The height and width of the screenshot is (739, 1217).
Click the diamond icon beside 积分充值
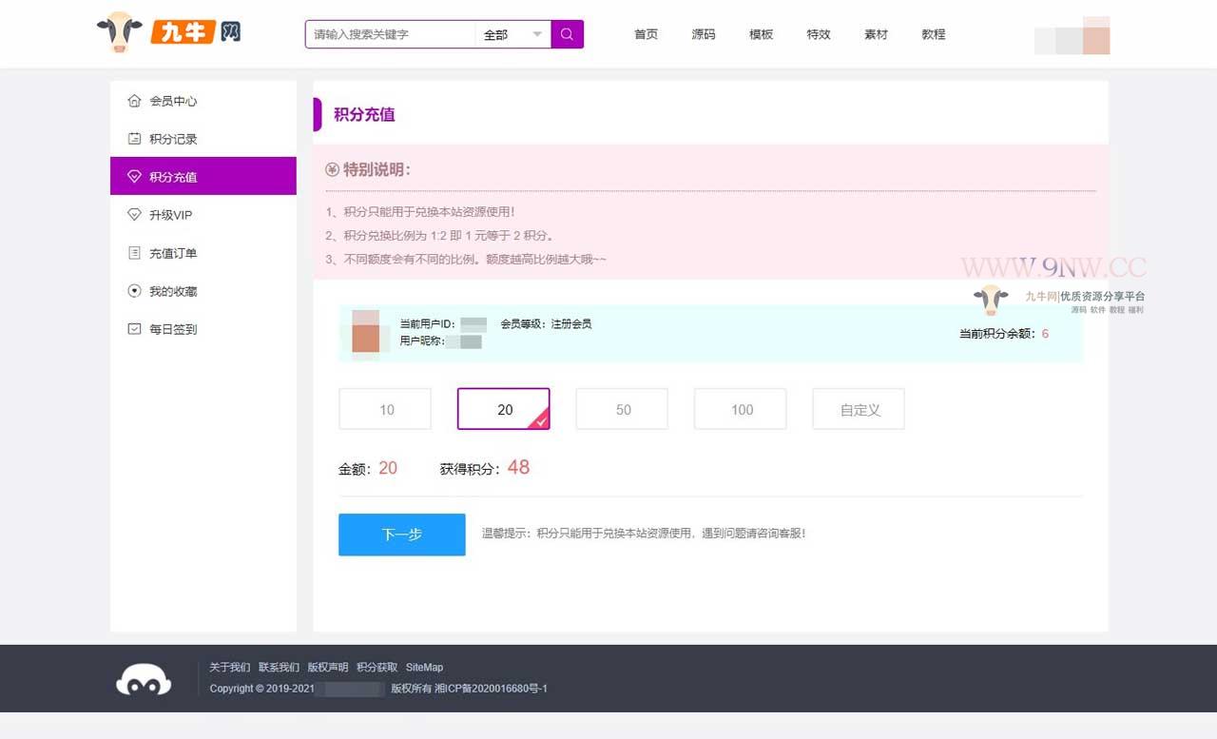134,176
